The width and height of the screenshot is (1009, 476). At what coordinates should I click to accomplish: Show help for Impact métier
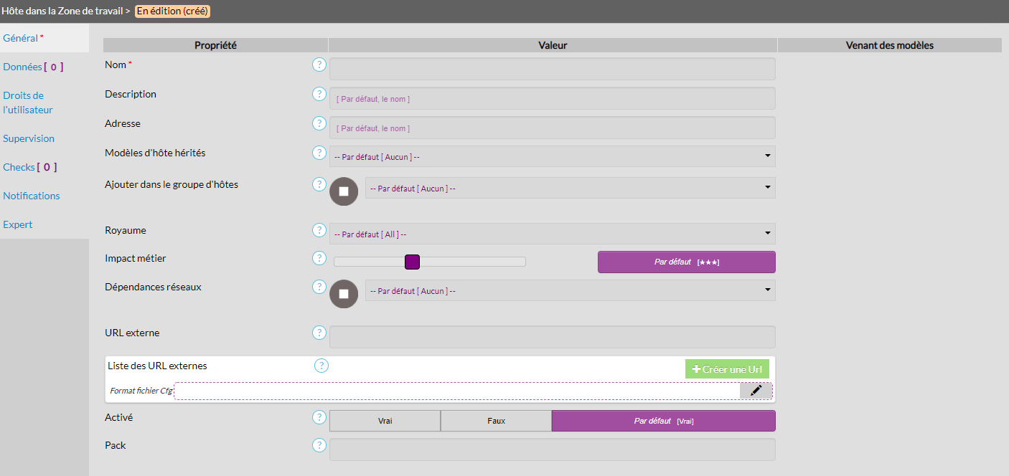click(x=319, y=258)
